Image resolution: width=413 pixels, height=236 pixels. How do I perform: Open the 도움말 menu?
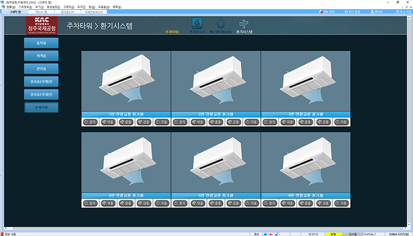pyautogui.click(x=104, y=7)
